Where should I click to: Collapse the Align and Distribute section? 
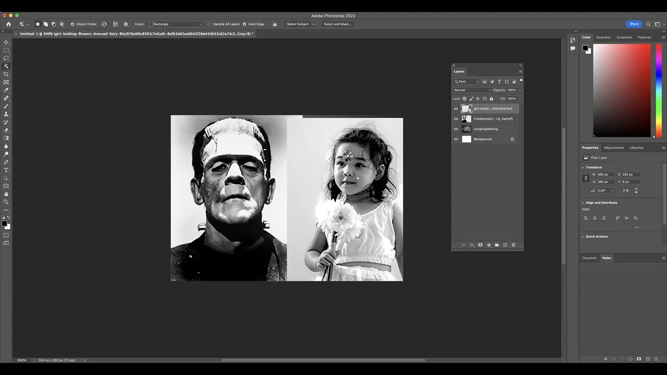click(583, 203)
